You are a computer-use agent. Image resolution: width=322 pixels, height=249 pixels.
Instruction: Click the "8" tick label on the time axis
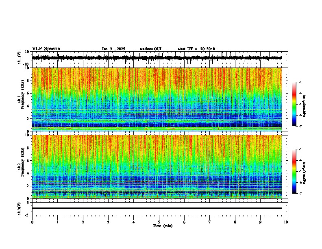click(235, 222)
